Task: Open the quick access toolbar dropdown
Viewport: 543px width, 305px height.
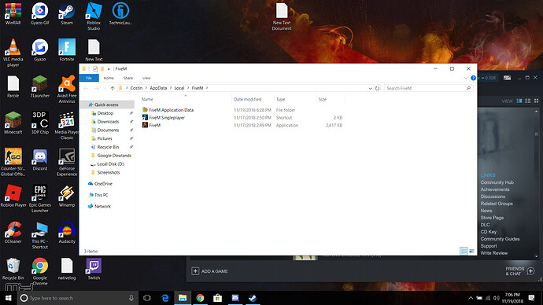Action: click(109, 69)
